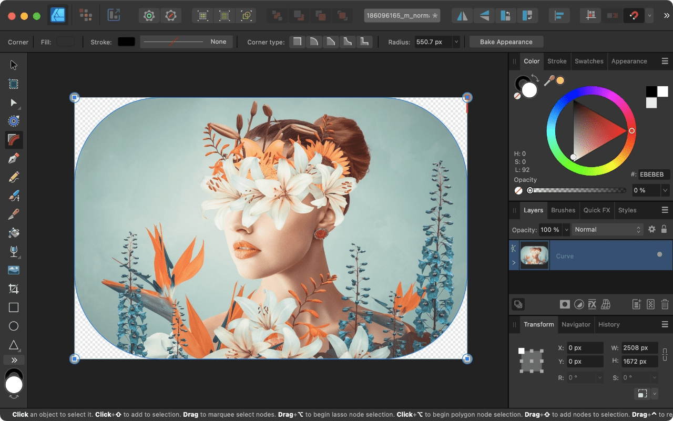Choose the Ellipse shape tool
673x421 pixels.
click(14, 326)
